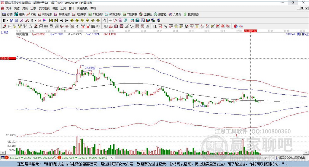Click the red 25.6435 price label
This screenshot has width=309, height=167.
click(8, 58)
